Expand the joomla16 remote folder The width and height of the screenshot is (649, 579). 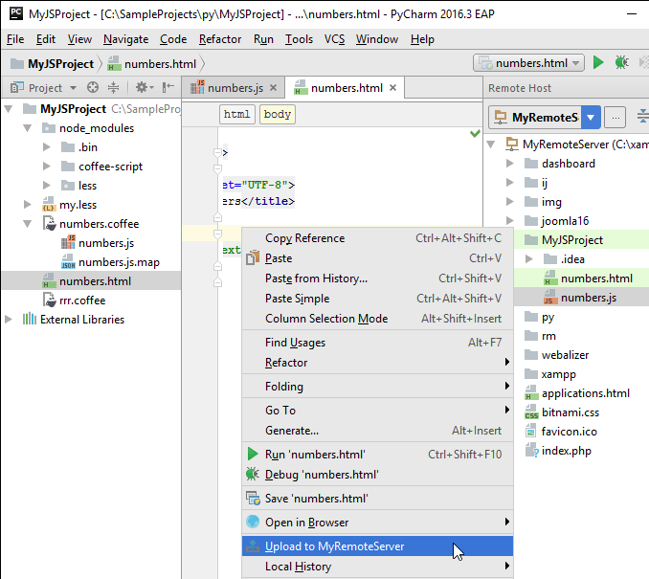tap(510, 221)
